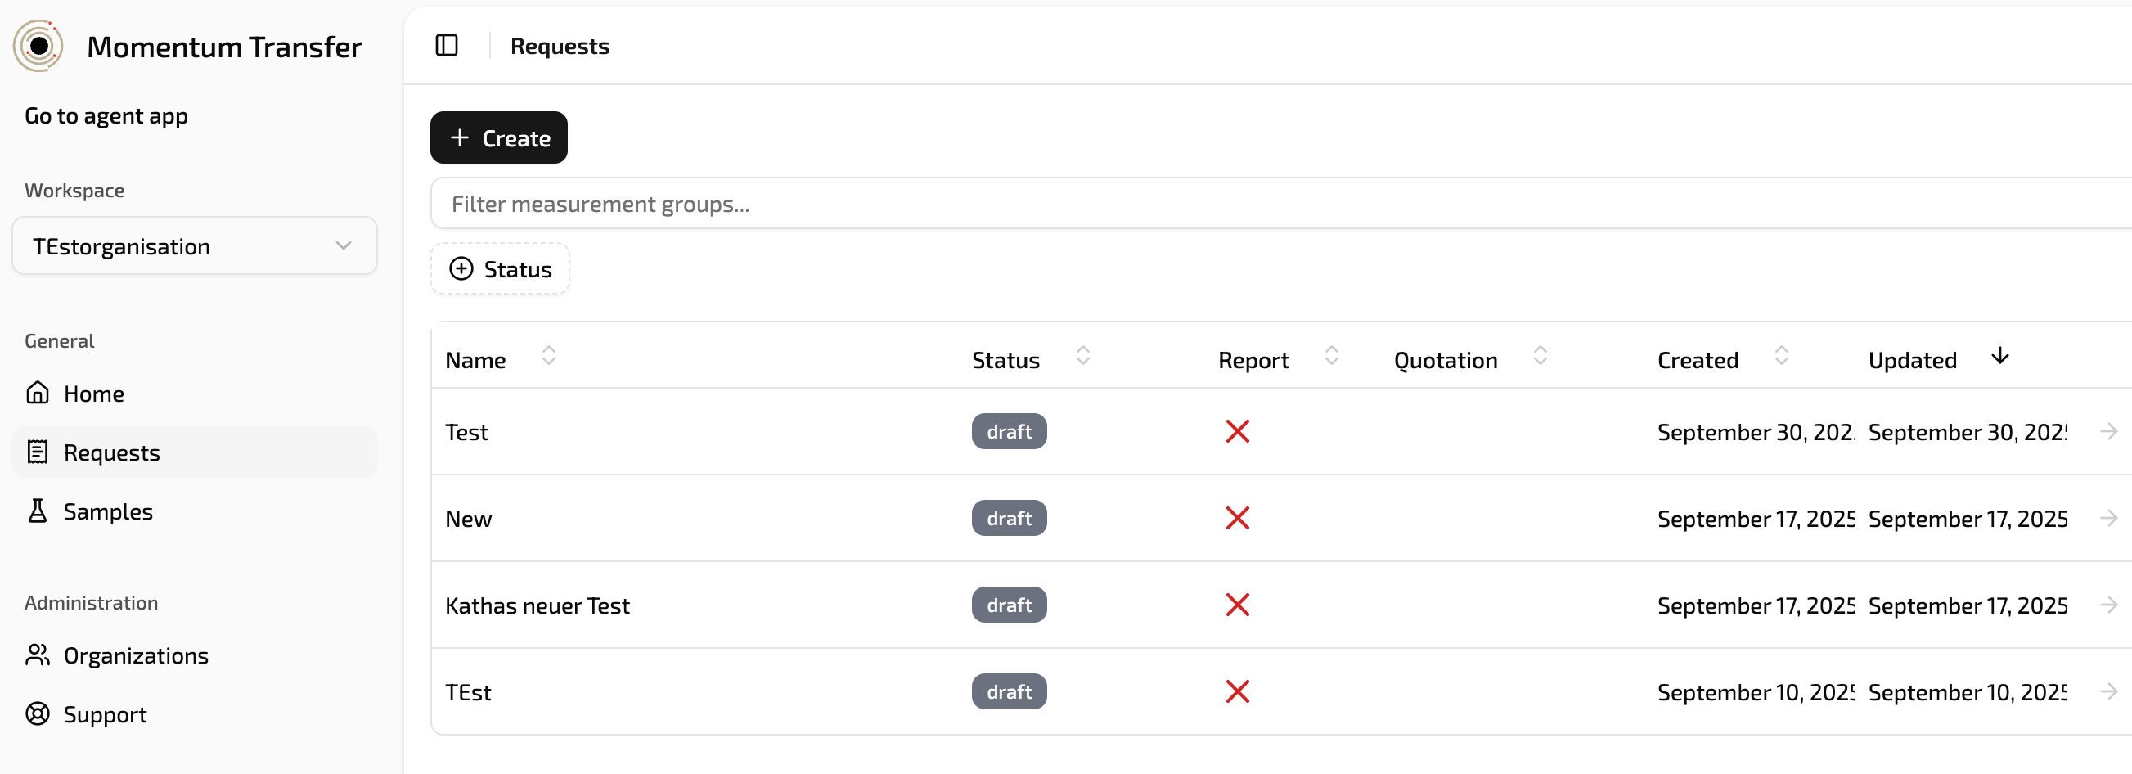2132x774 pixels.
Task: Open the 'Kathas neuer Test' row arrow
Action: click(2107, 605)
